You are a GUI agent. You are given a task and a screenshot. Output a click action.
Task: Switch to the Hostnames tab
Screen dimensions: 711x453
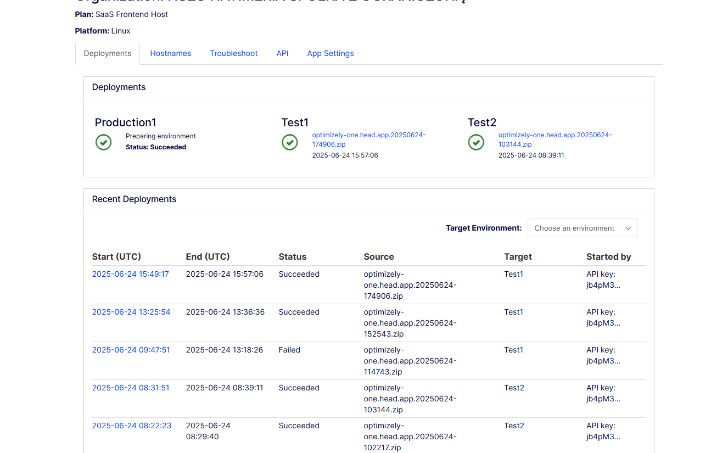[x=170, y=53]
